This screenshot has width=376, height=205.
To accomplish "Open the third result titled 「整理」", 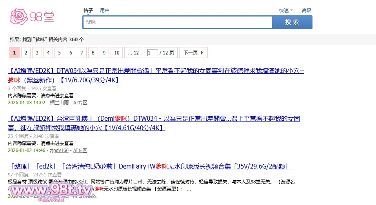I will coord(149,166).
